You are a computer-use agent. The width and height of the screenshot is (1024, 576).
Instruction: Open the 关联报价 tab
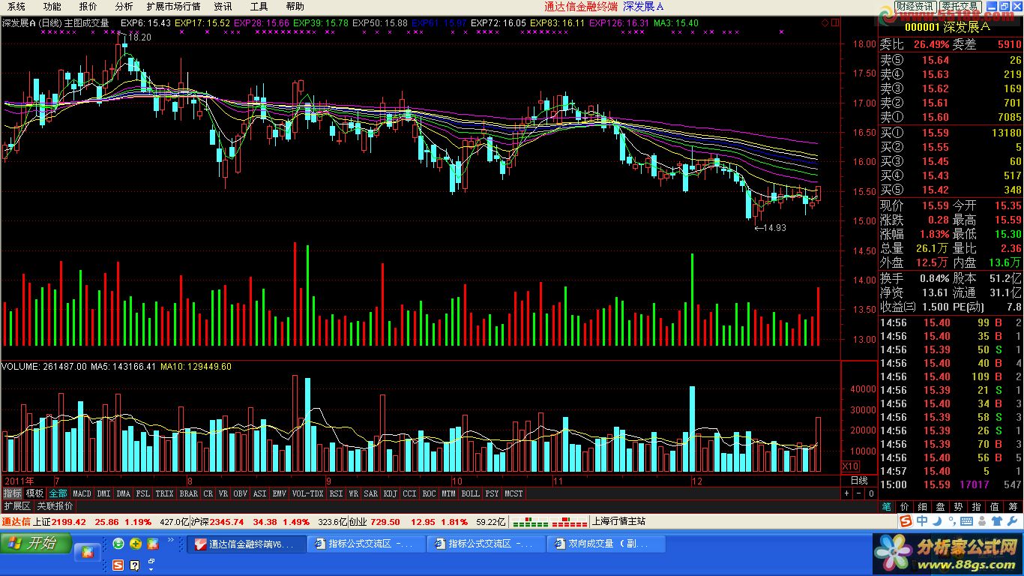click(x=55, y=506)
